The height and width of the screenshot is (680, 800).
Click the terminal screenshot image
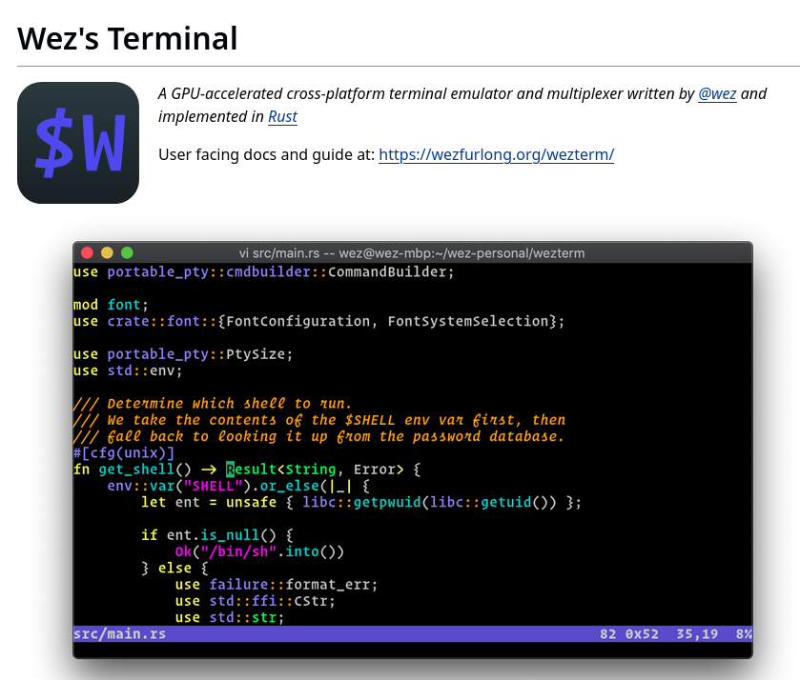click(x=413, y=450)
